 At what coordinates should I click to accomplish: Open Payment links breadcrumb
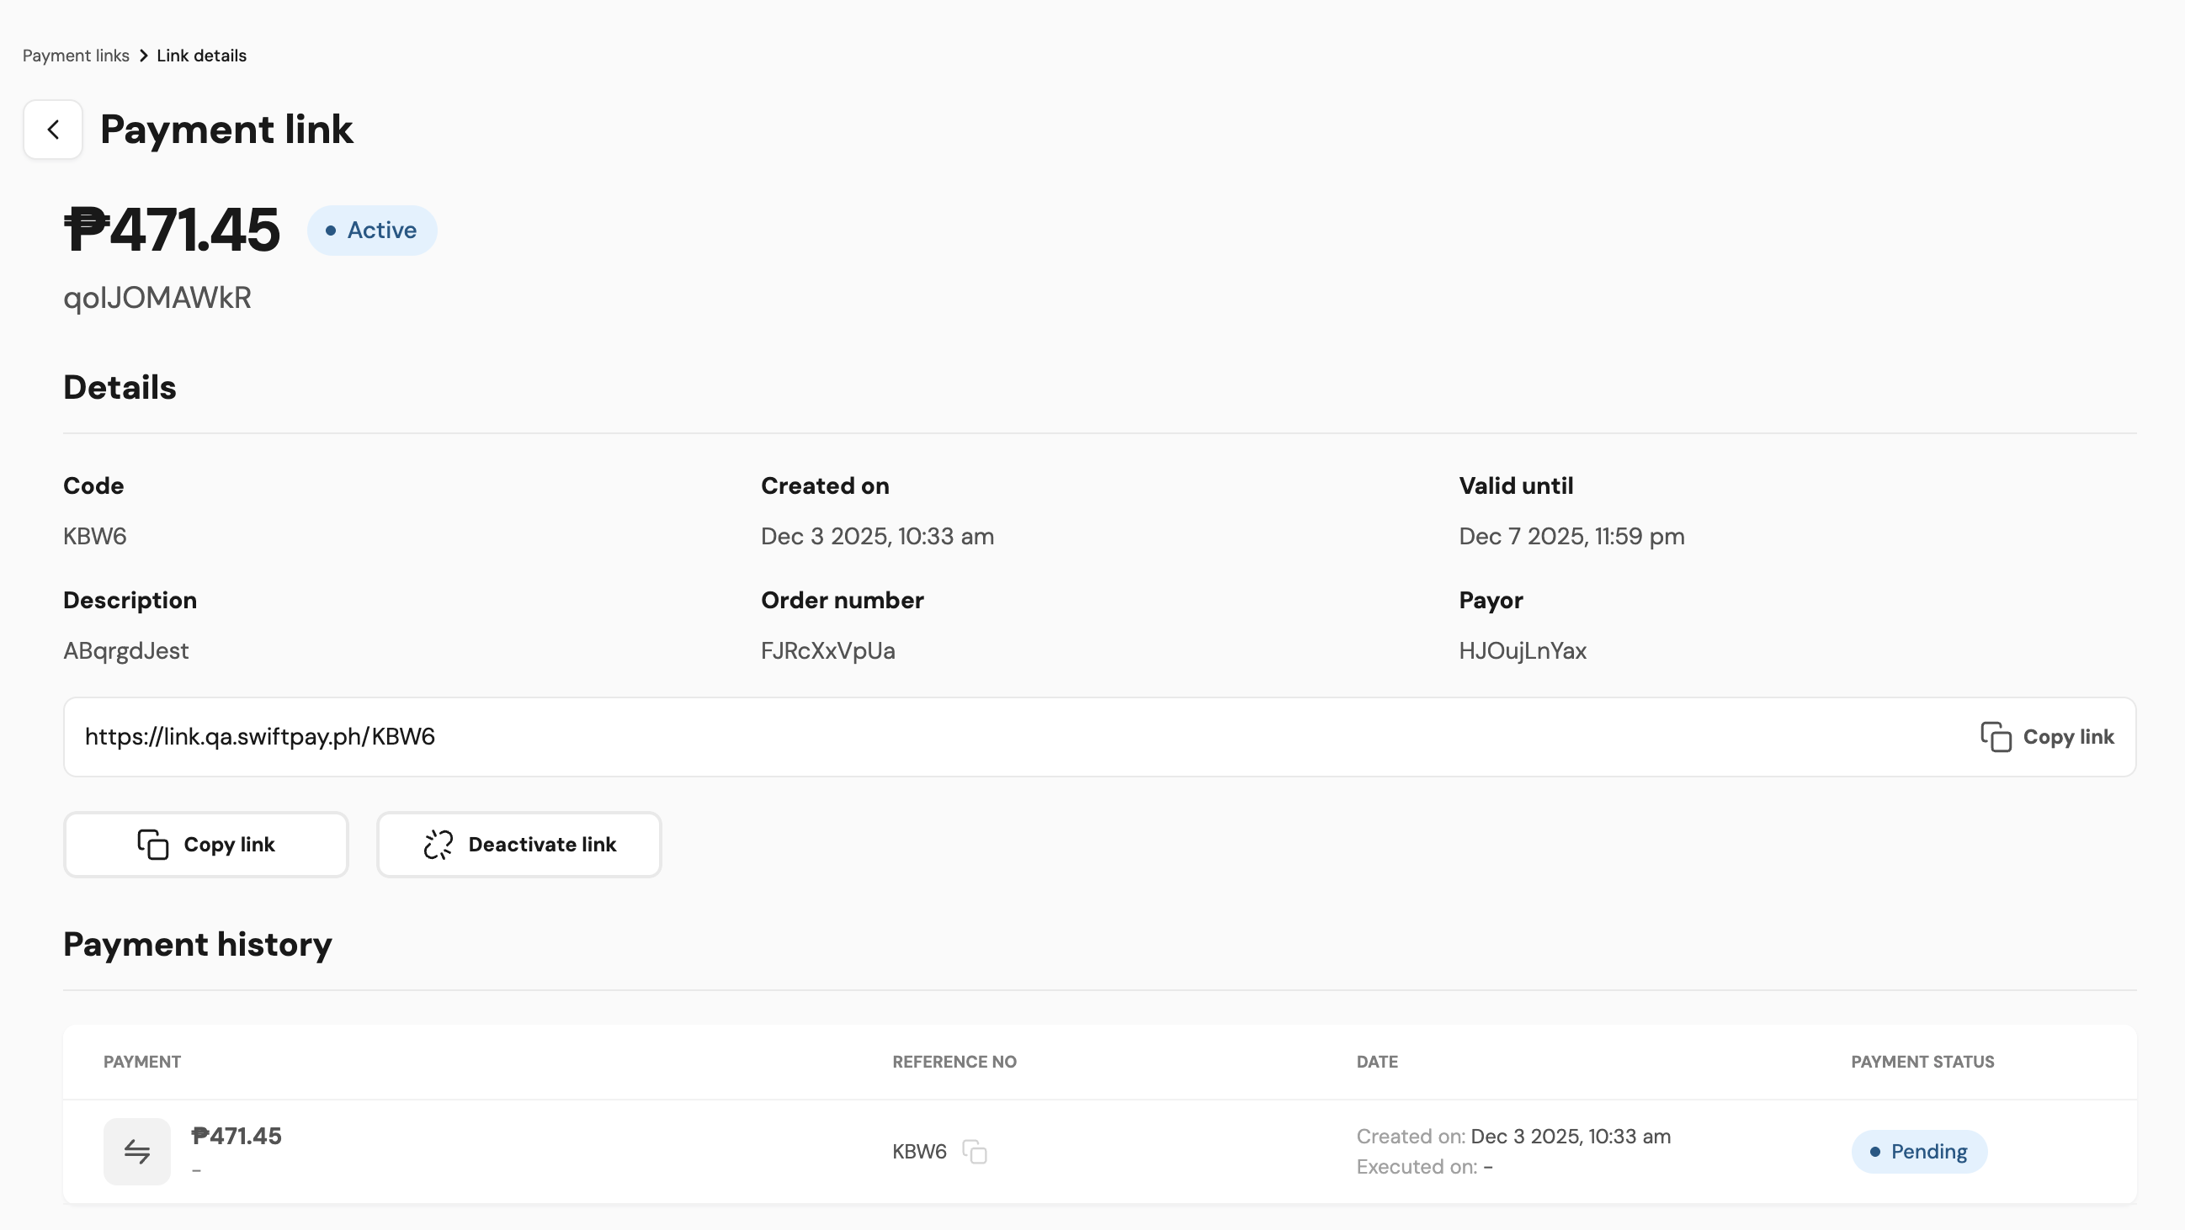(76, 56)
